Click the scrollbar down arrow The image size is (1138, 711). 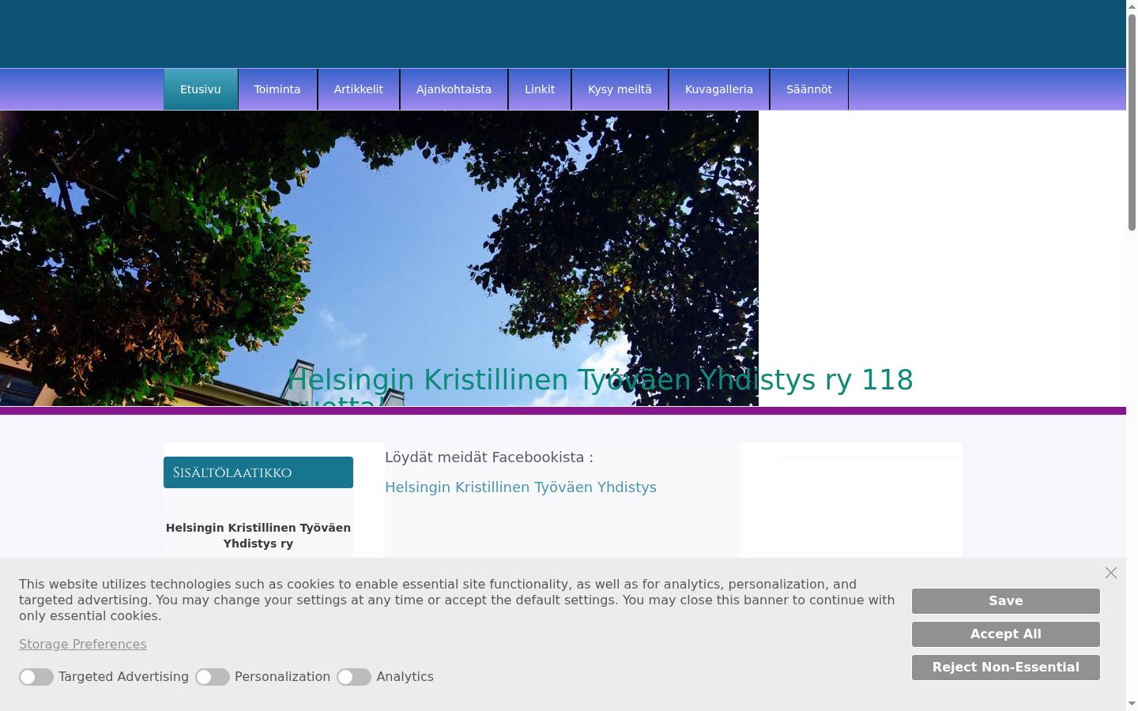point(1132,704)
